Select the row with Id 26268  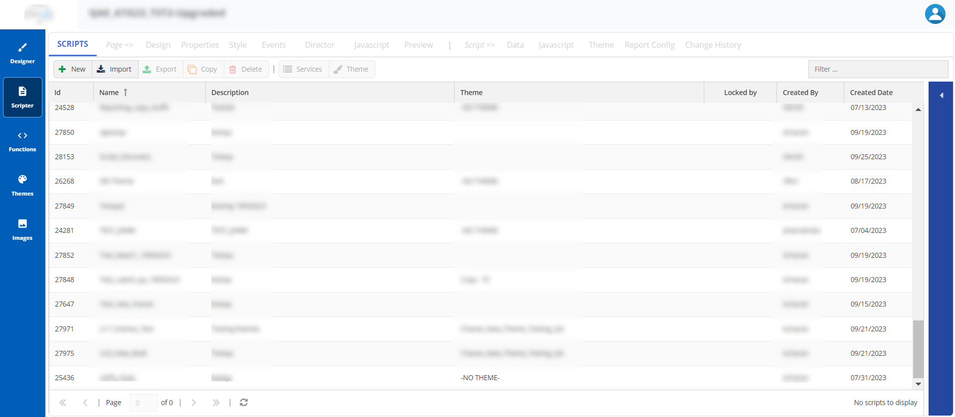point(480,181)
